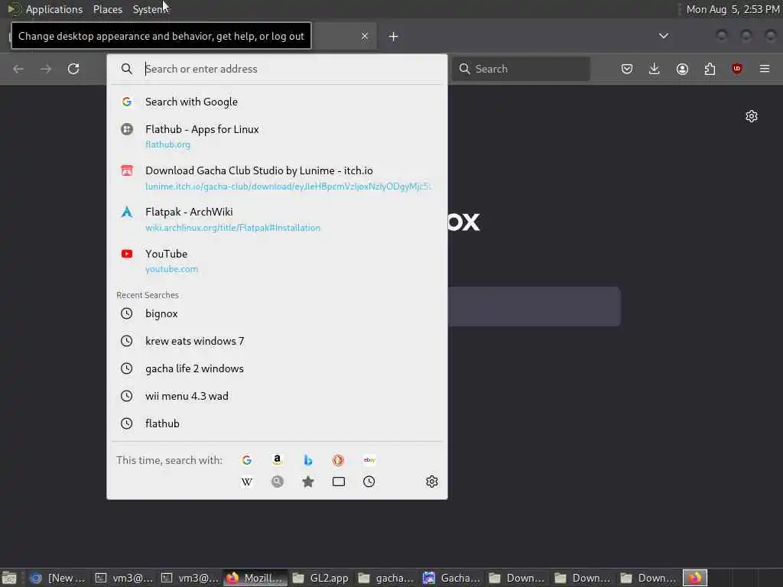Switch to gacha... folder taskbar window
The height and width of the screenshot is (587, 783).
coord(386,578)
